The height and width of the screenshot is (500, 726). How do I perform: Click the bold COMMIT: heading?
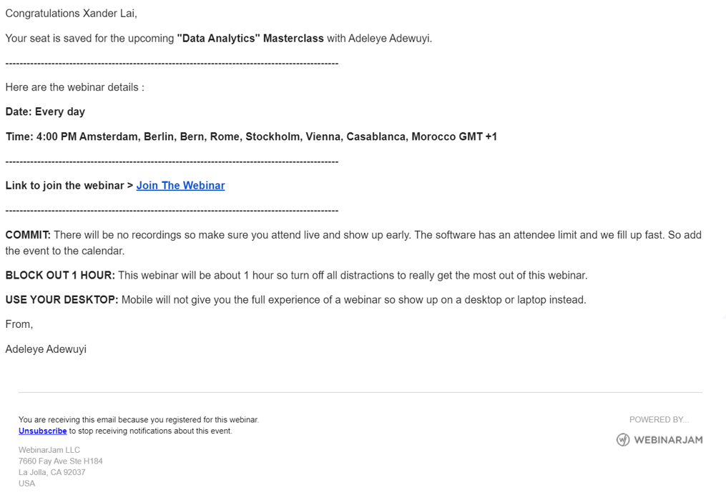28,235
